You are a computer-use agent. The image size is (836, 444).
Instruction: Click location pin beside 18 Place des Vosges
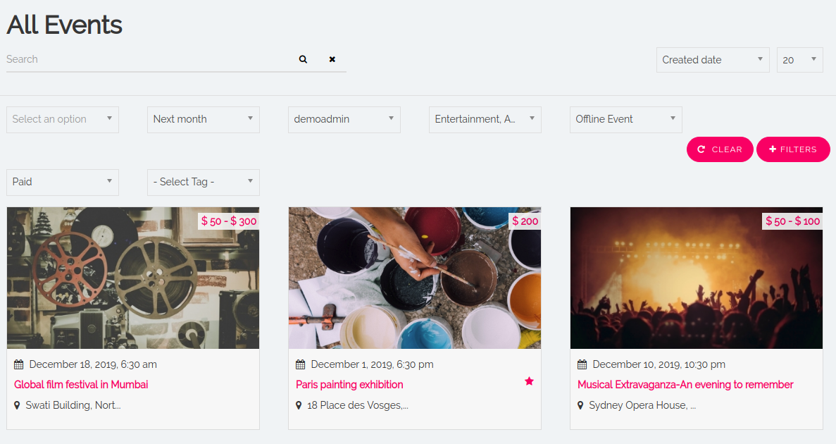pos(299,406)
